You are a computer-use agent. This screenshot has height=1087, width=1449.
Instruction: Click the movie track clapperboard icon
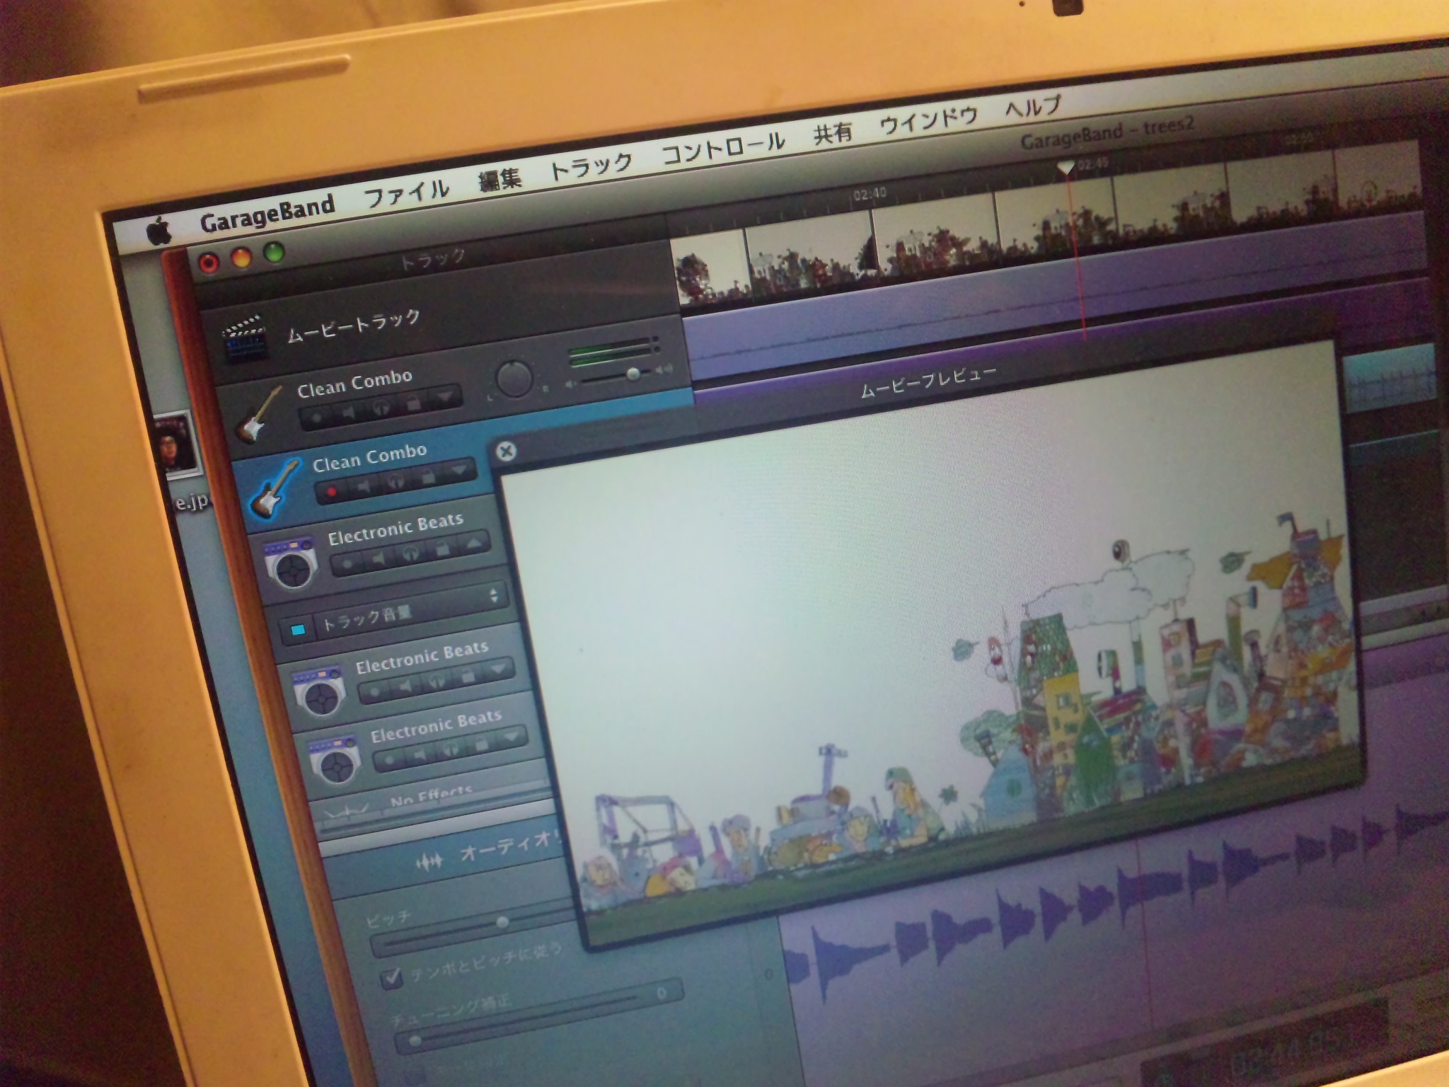245,338
